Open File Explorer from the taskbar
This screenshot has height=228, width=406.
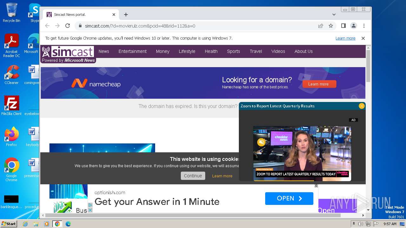36,224
